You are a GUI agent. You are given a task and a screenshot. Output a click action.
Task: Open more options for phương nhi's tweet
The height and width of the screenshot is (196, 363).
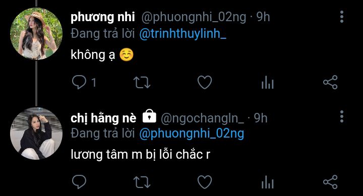(342, 17)
